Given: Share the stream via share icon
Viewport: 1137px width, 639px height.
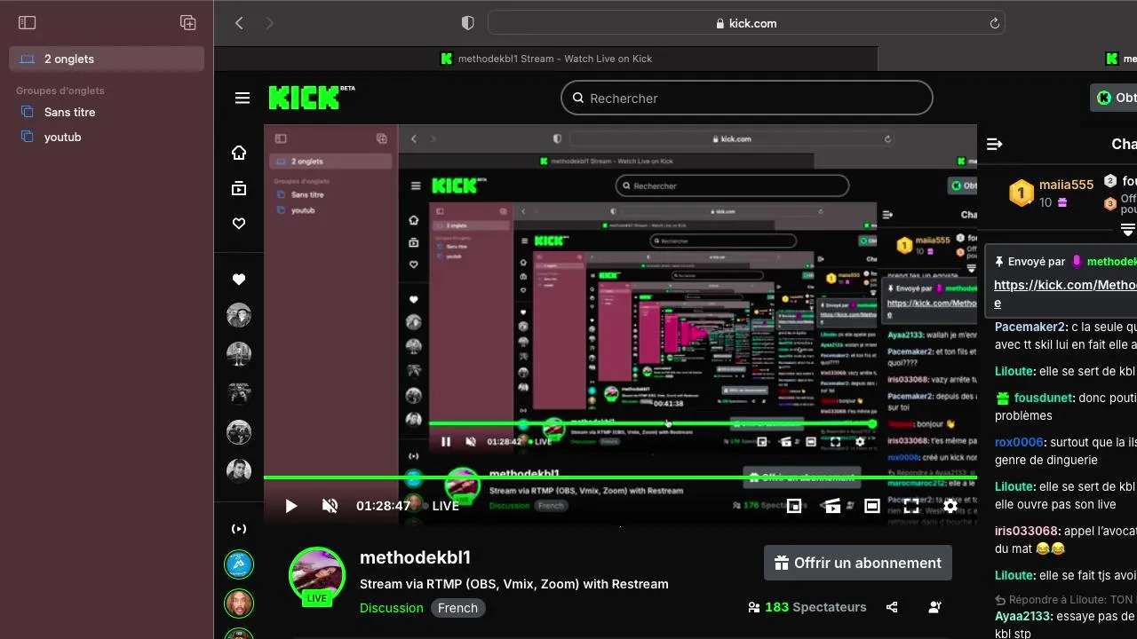Looking at the screenshot, I should 892,607.
